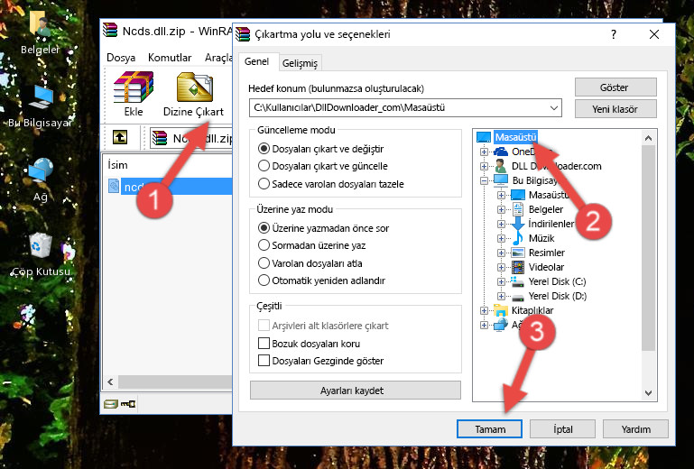694x469 pixels.
Task: Expand the DLL Downloader.com tree node
Action: tap(484, 166)
